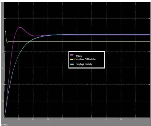Click the x-axis tick label 1.6
Viewport: 151px width, 126px height.
[121, 119]
